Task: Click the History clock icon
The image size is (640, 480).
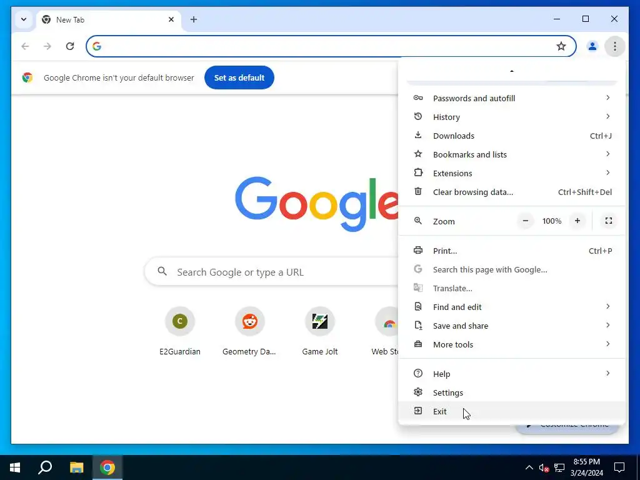Action: [418, 117]
